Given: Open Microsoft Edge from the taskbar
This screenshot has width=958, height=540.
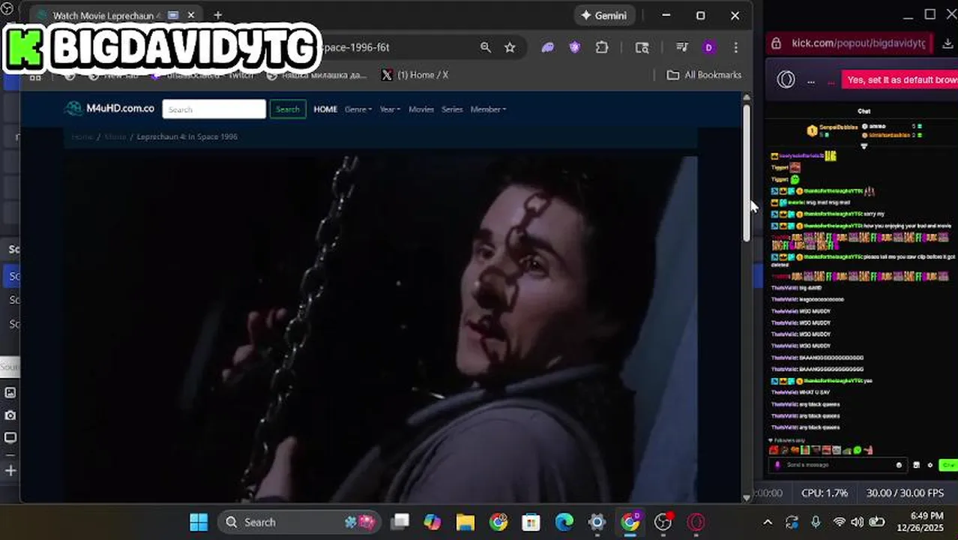Looking at the screenshot, I should 564,522.
